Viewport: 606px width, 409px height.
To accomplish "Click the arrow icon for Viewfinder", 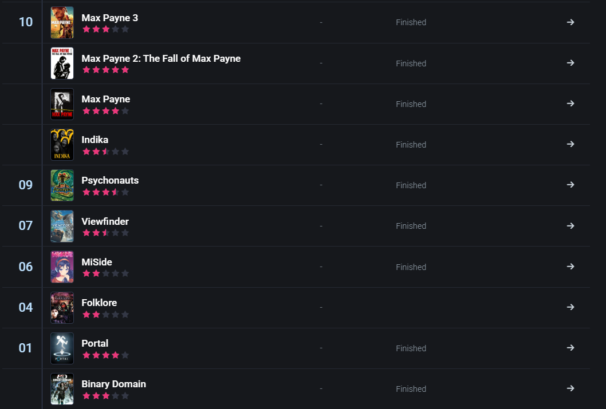I will click(x=570, y=226).
